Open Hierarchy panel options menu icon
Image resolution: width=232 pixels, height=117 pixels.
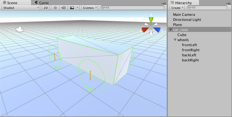(228, 3)
